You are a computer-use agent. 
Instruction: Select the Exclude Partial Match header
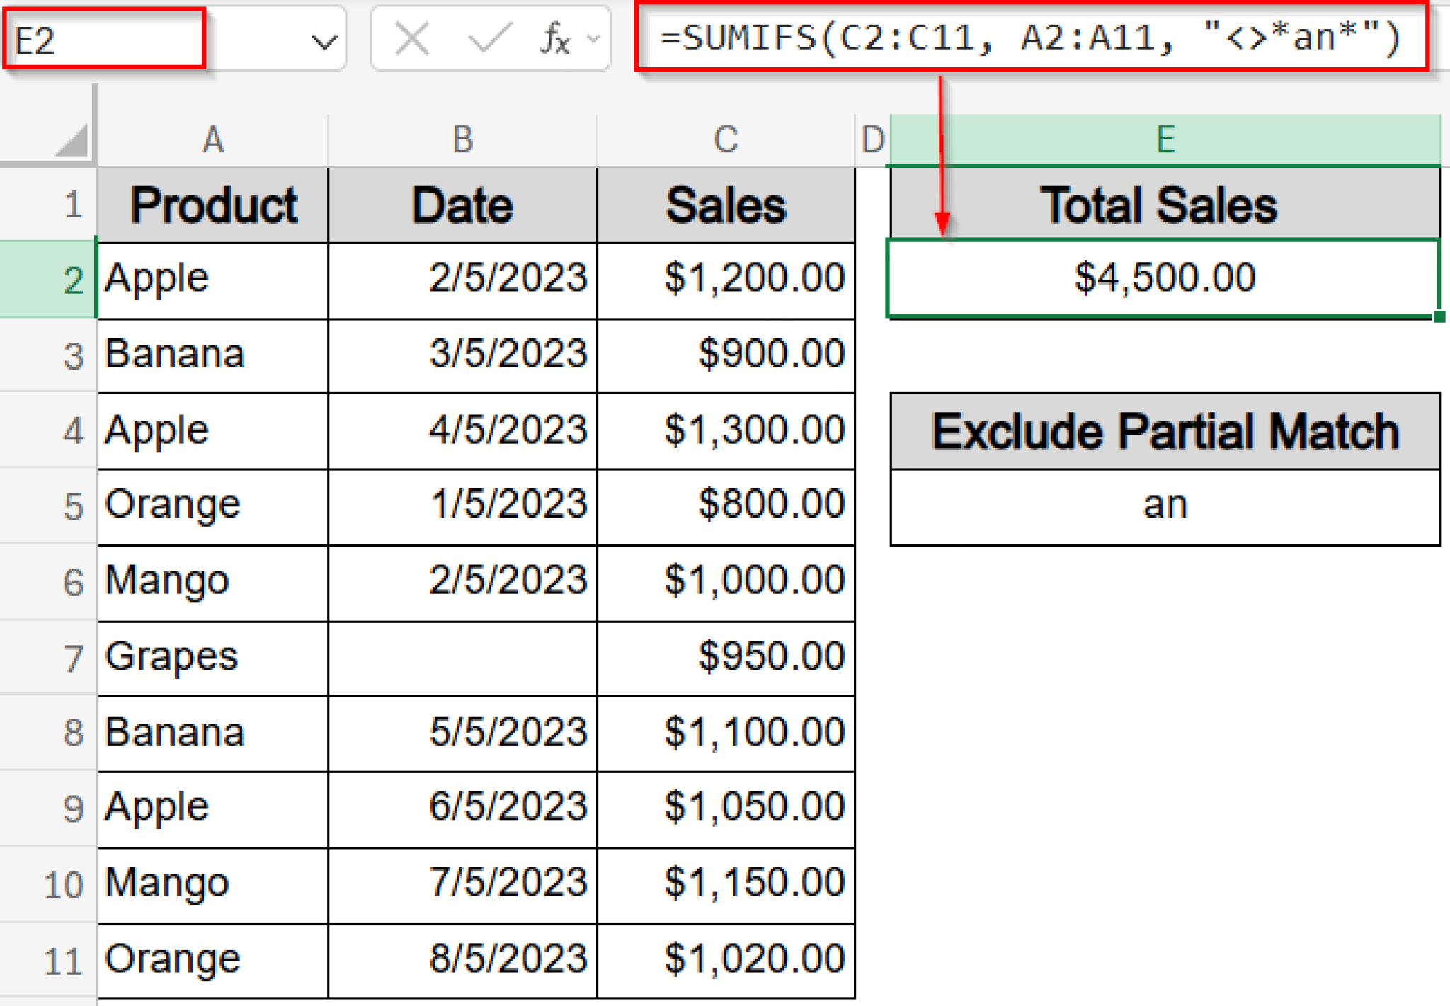coord(1165,430)
